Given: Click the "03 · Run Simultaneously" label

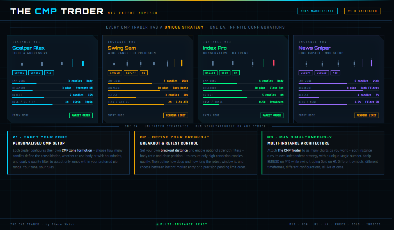Looking at the screenshot, I should [300, 137].
